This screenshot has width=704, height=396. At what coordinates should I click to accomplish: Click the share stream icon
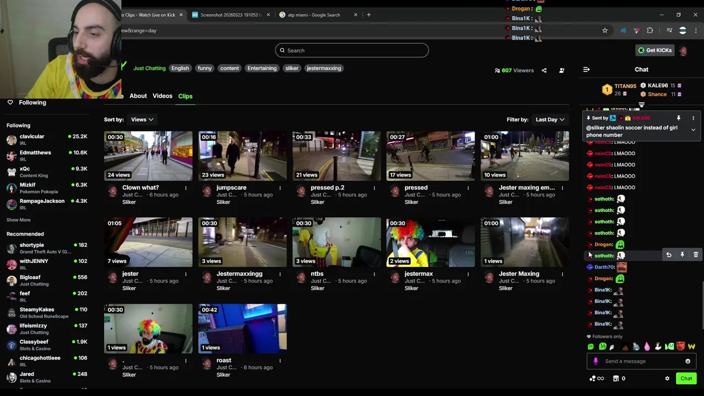(x=544, y=70)
